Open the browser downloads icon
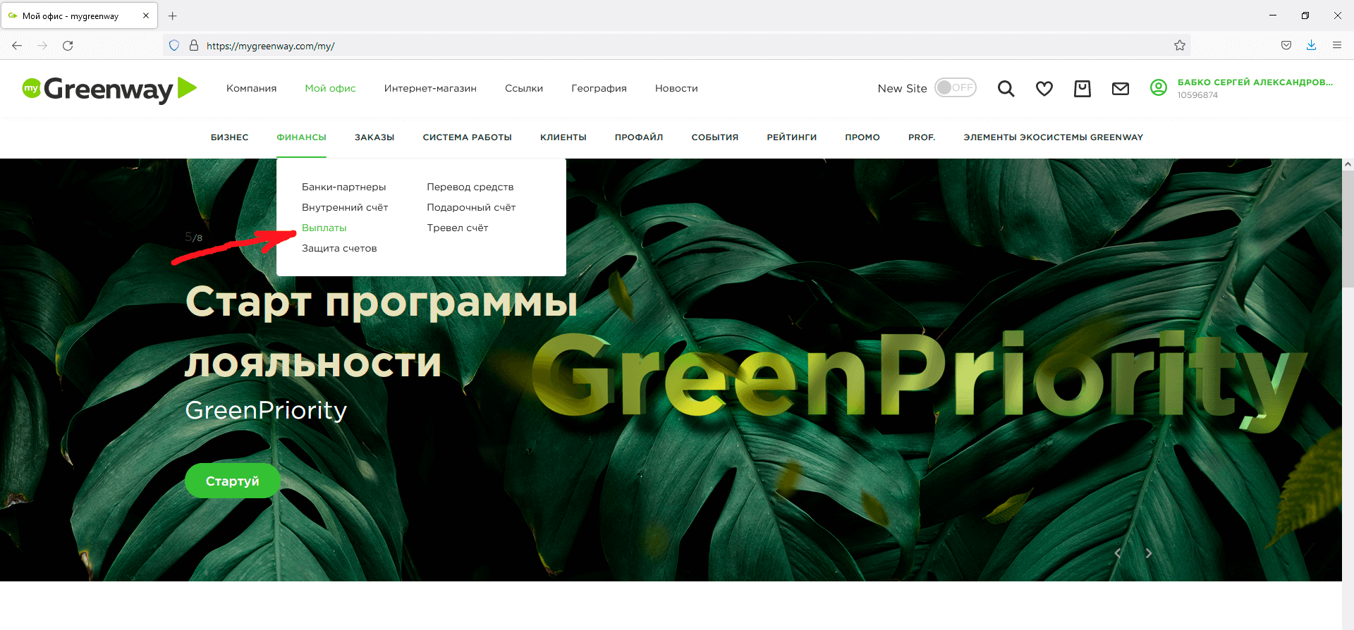 pyautogui.click(x=1311, y=46)
